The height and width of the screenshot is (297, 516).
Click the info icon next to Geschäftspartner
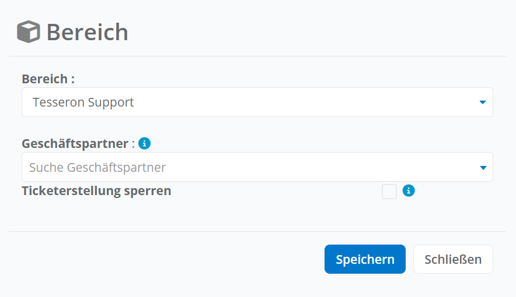[144, 143]
